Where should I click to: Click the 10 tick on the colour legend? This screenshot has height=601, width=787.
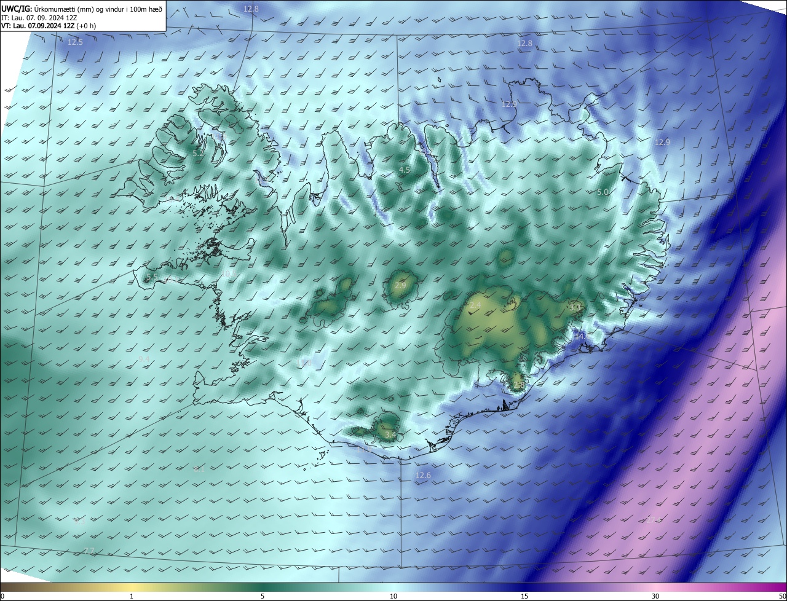(393, 596)
